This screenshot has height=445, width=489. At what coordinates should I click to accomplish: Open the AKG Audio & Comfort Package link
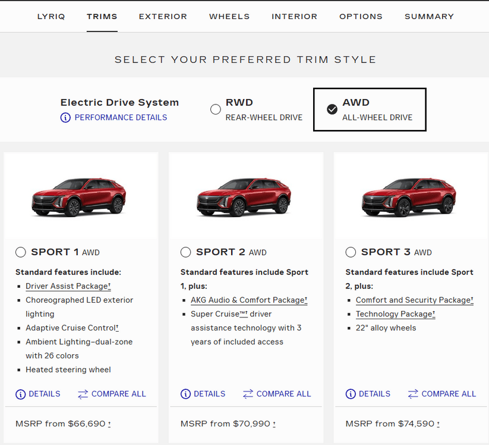pos(248,300)
